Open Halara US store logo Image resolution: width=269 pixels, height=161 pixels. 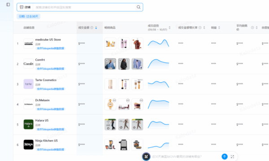point(29,124)
